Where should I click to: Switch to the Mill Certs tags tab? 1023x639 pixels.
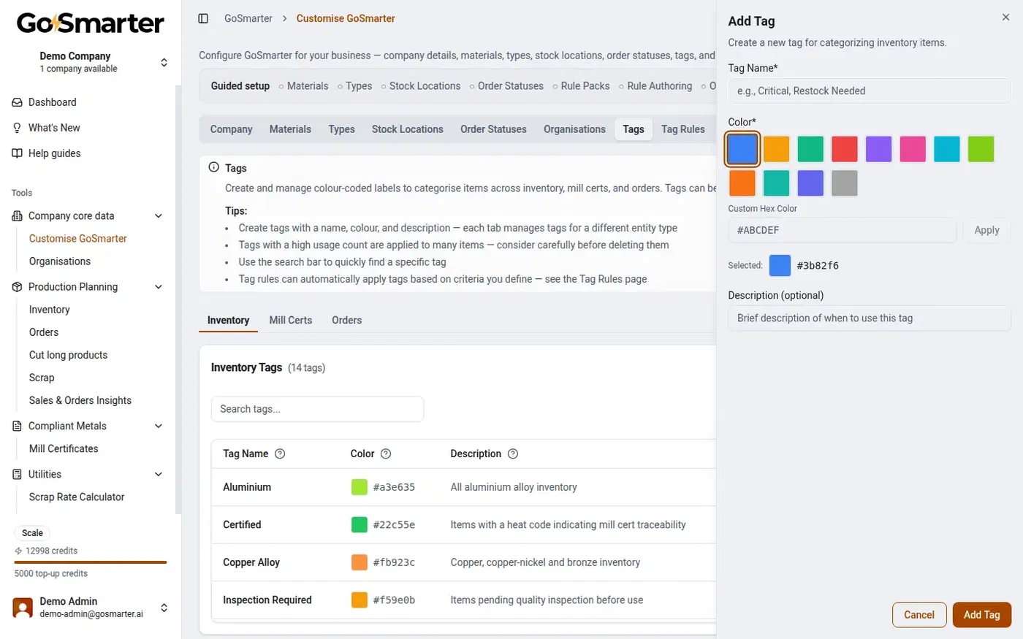tap(291, 321)
